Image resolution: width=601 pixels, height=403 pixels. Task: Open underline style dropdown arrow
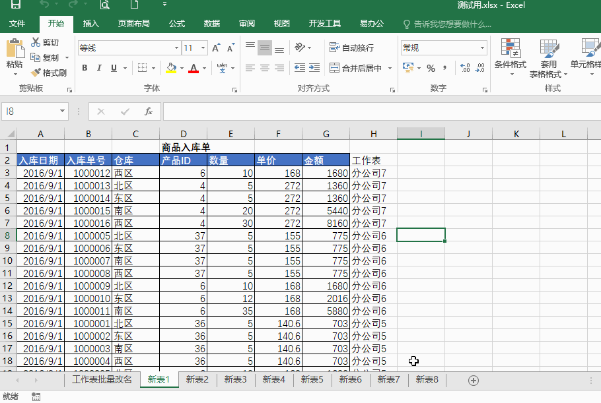(125, 68)
